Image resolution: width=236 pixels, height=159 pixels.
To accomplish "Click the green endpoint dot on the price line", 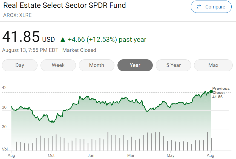I will click(x=211, y=92).
